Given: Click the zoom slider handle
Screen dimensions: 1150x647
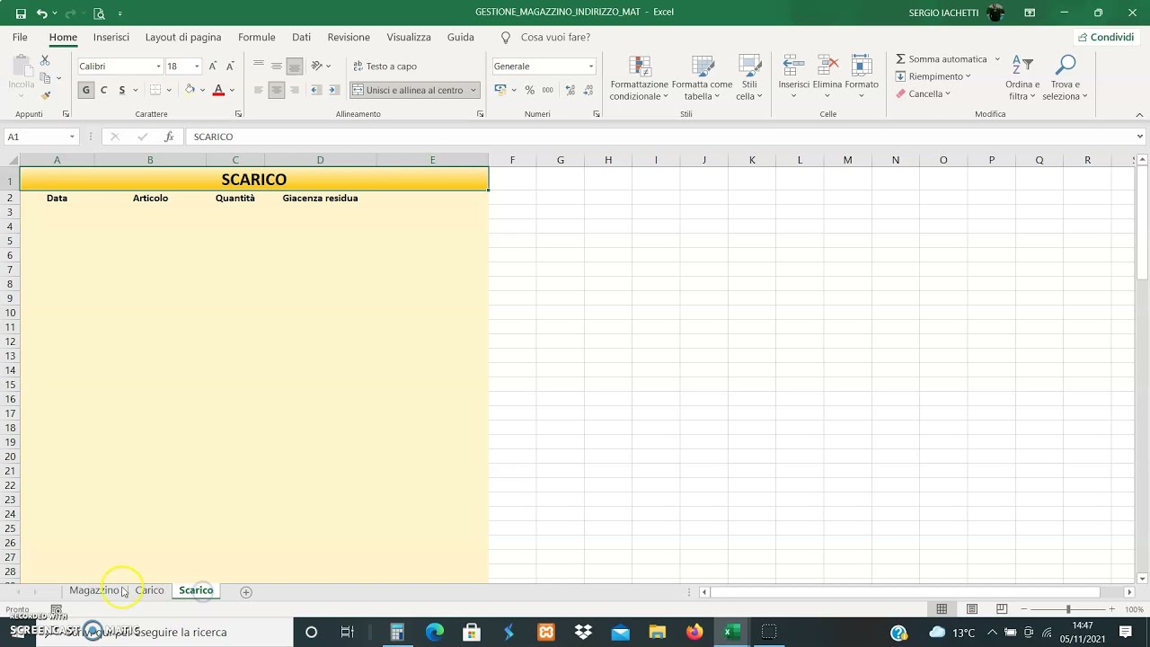Looking at the screenshot, I should pyautogui.click(x=1068, y=609).
